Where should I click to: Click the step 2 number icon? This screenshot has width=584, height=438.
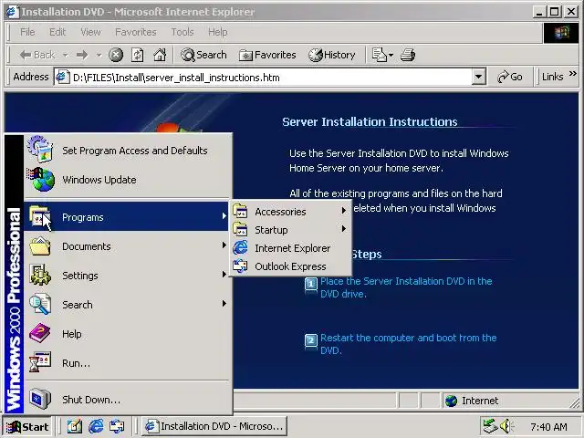311,340
